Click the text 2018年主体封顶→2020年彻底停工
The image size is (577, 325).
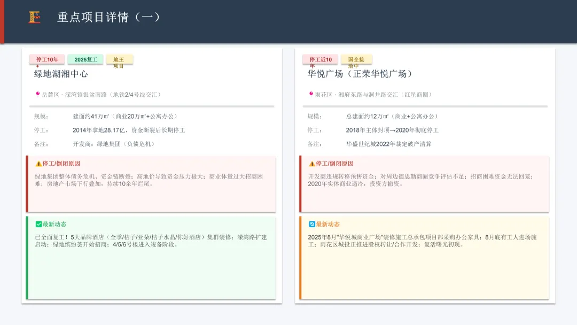[x=392, y=130]
